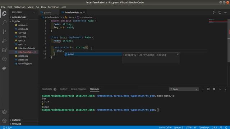Switch to the Debug Console tab
230x129 pixels.
(x=79, y=89)
